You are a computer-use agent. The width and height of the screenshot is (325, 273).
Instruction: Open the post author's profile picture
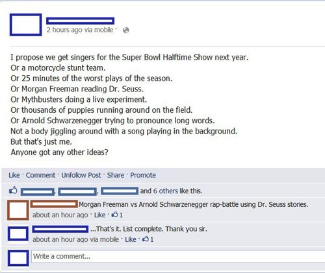pyautogui.click(x=25, y=25)
